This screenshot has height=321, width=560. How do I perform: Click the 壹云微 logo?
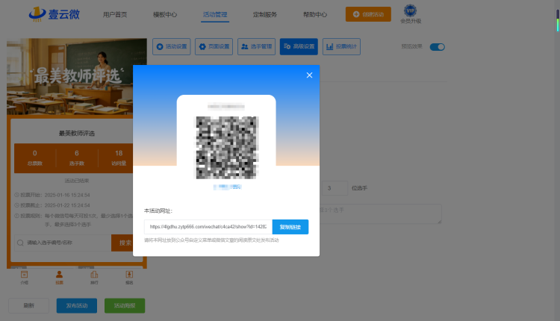55,14
